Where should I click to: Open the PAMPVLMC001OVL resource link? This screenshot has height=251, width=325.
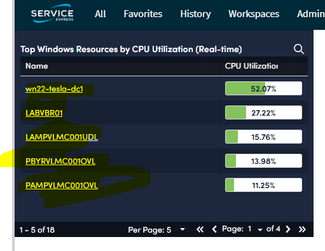click(62, 186)
